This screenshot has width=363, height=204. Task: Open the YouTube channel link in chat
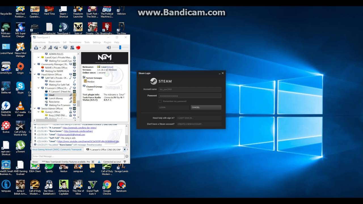coord(88,141)
